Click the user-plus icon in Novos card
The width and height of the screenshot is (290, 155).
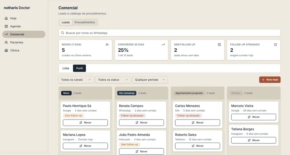pos(107,45)
